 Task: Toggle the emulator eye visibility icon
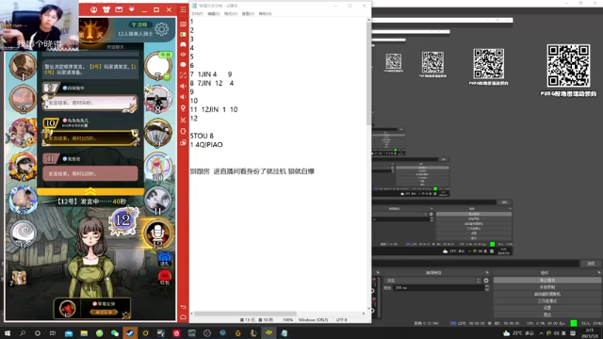(x=183, y=55)
